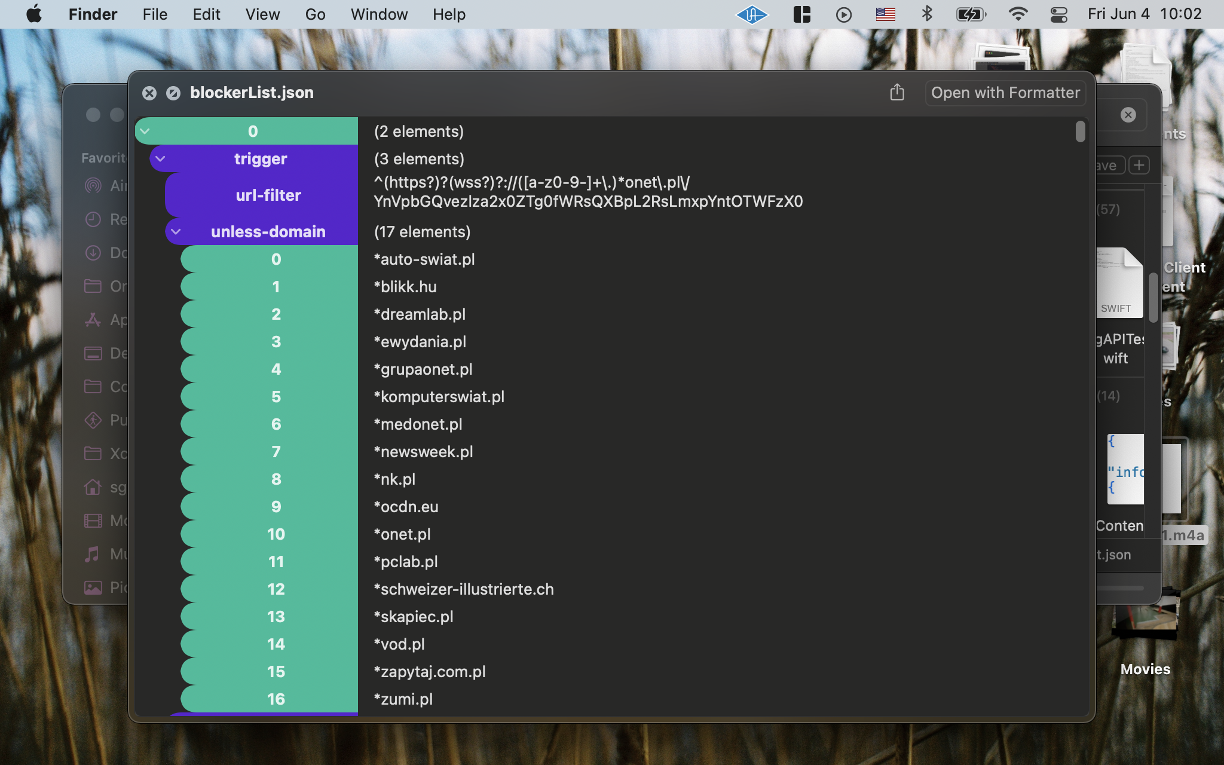Viewport: 1224px width, 765px height.
Task: Select the url-filter key row
Action: pos(262,195)
